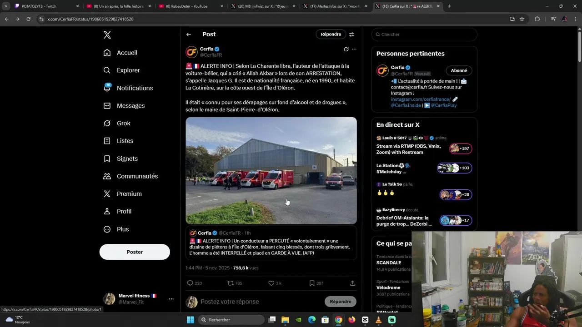Open the post's three-dot more menu
The width and height of the screenshot is (582, 327).
click(x=354, y=49)
